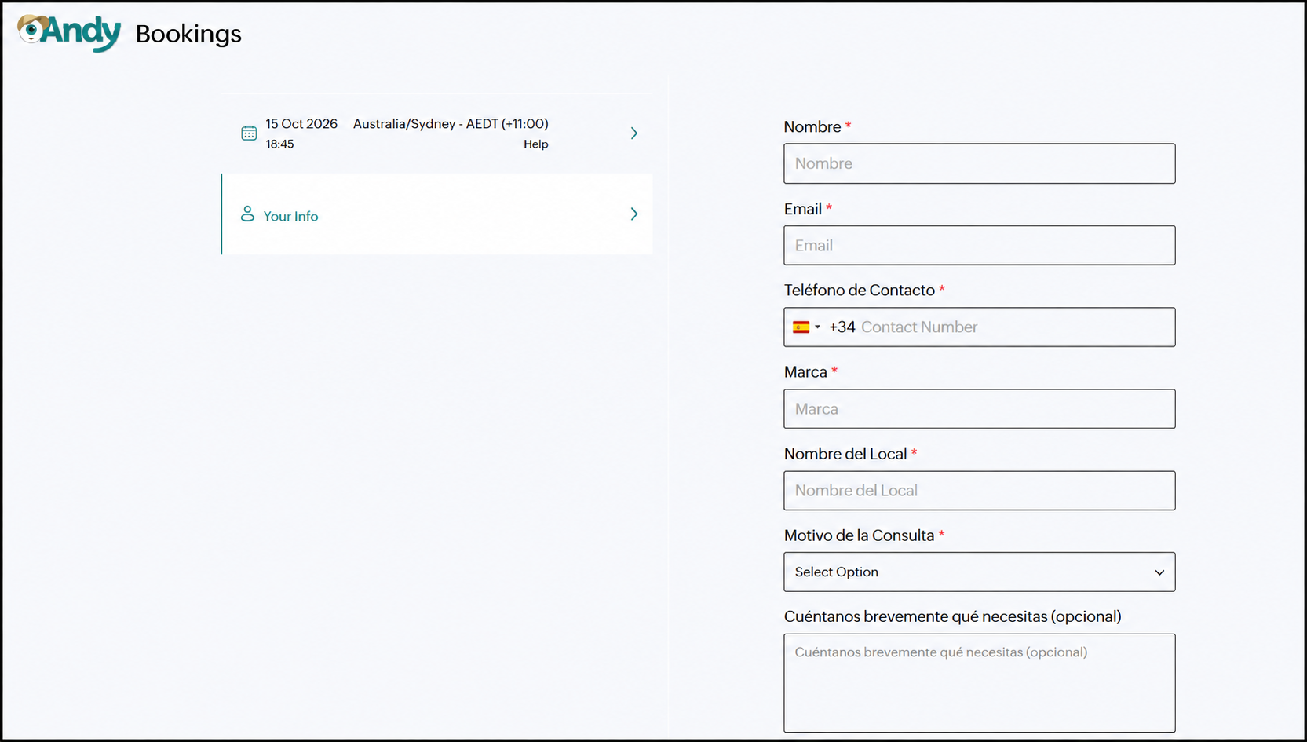
Task: Select the Your Info step label
Action: pos(290,216)
